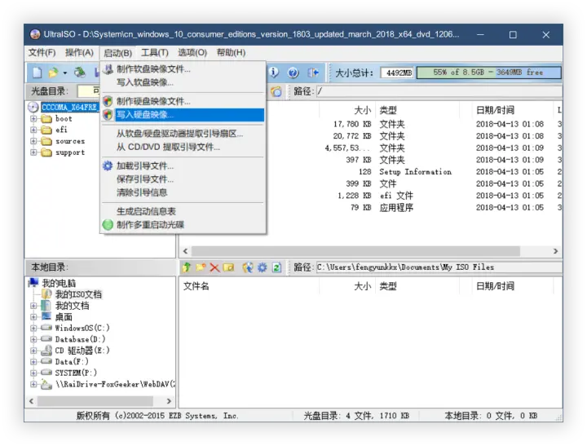Click the New Folder icon in local toolbar
Image resolution: width=587 pixels, height=446 pixels.
pos(201,267)
